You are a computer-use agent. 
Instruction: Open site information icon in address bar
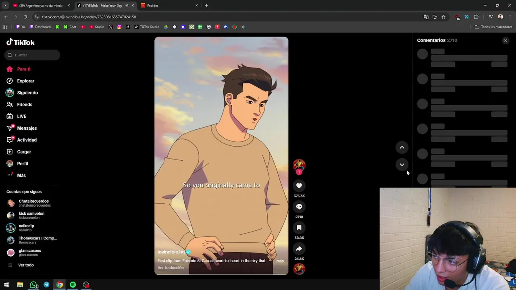(x=37, y=17)
